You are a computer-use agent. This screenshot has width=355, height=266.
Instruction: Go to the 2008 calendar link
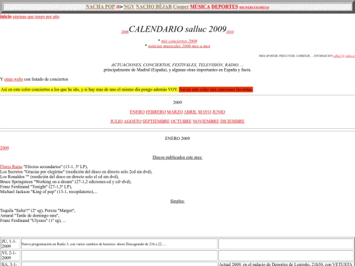[x=125, y=32]
